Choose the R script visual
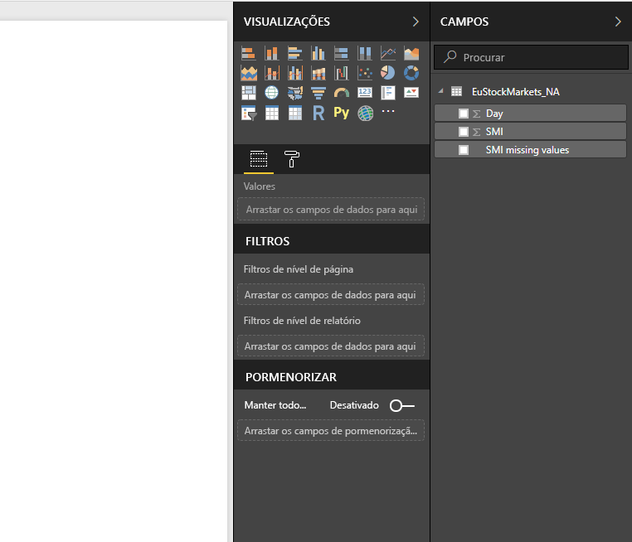The image size is (632, 542). pyautogui.click(x=318, y=113)
